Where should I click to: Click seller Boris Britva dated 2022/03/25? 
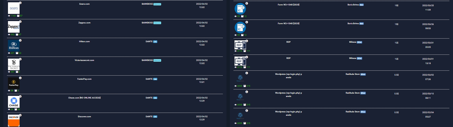click(353, 5)
